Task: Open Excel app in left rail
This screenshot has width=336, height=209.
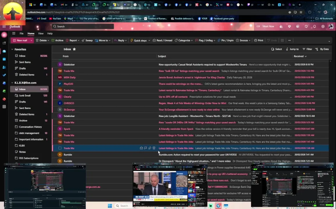Action: (4, 91)
